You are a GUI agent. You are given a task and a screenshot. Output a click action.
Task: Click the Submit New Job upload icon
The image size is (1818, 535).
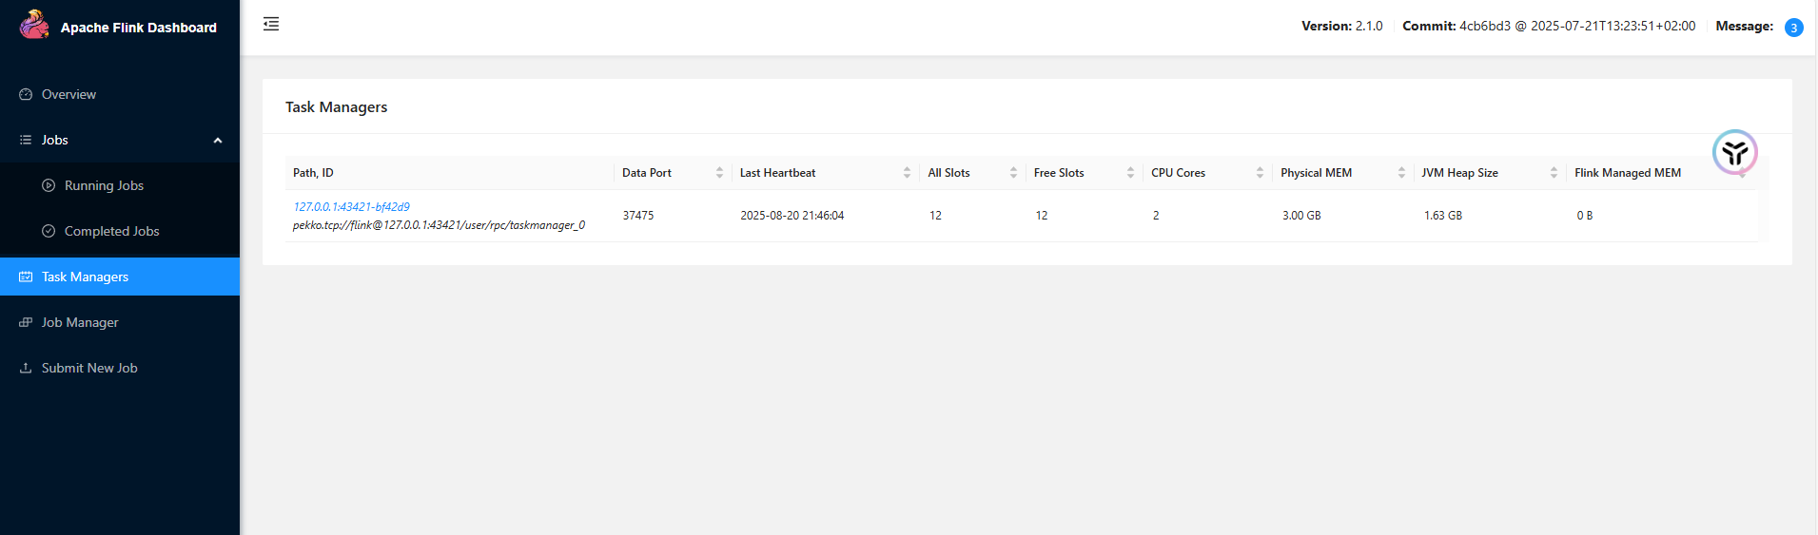[x=26, y=368]
